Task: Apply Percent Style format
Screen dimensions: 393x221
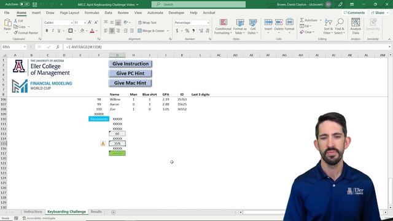Action: coord(187,31)
